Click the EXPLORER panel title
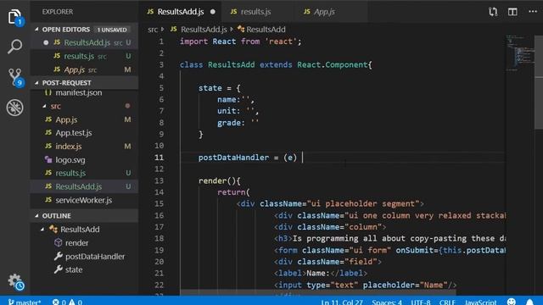 coord(58,12)
